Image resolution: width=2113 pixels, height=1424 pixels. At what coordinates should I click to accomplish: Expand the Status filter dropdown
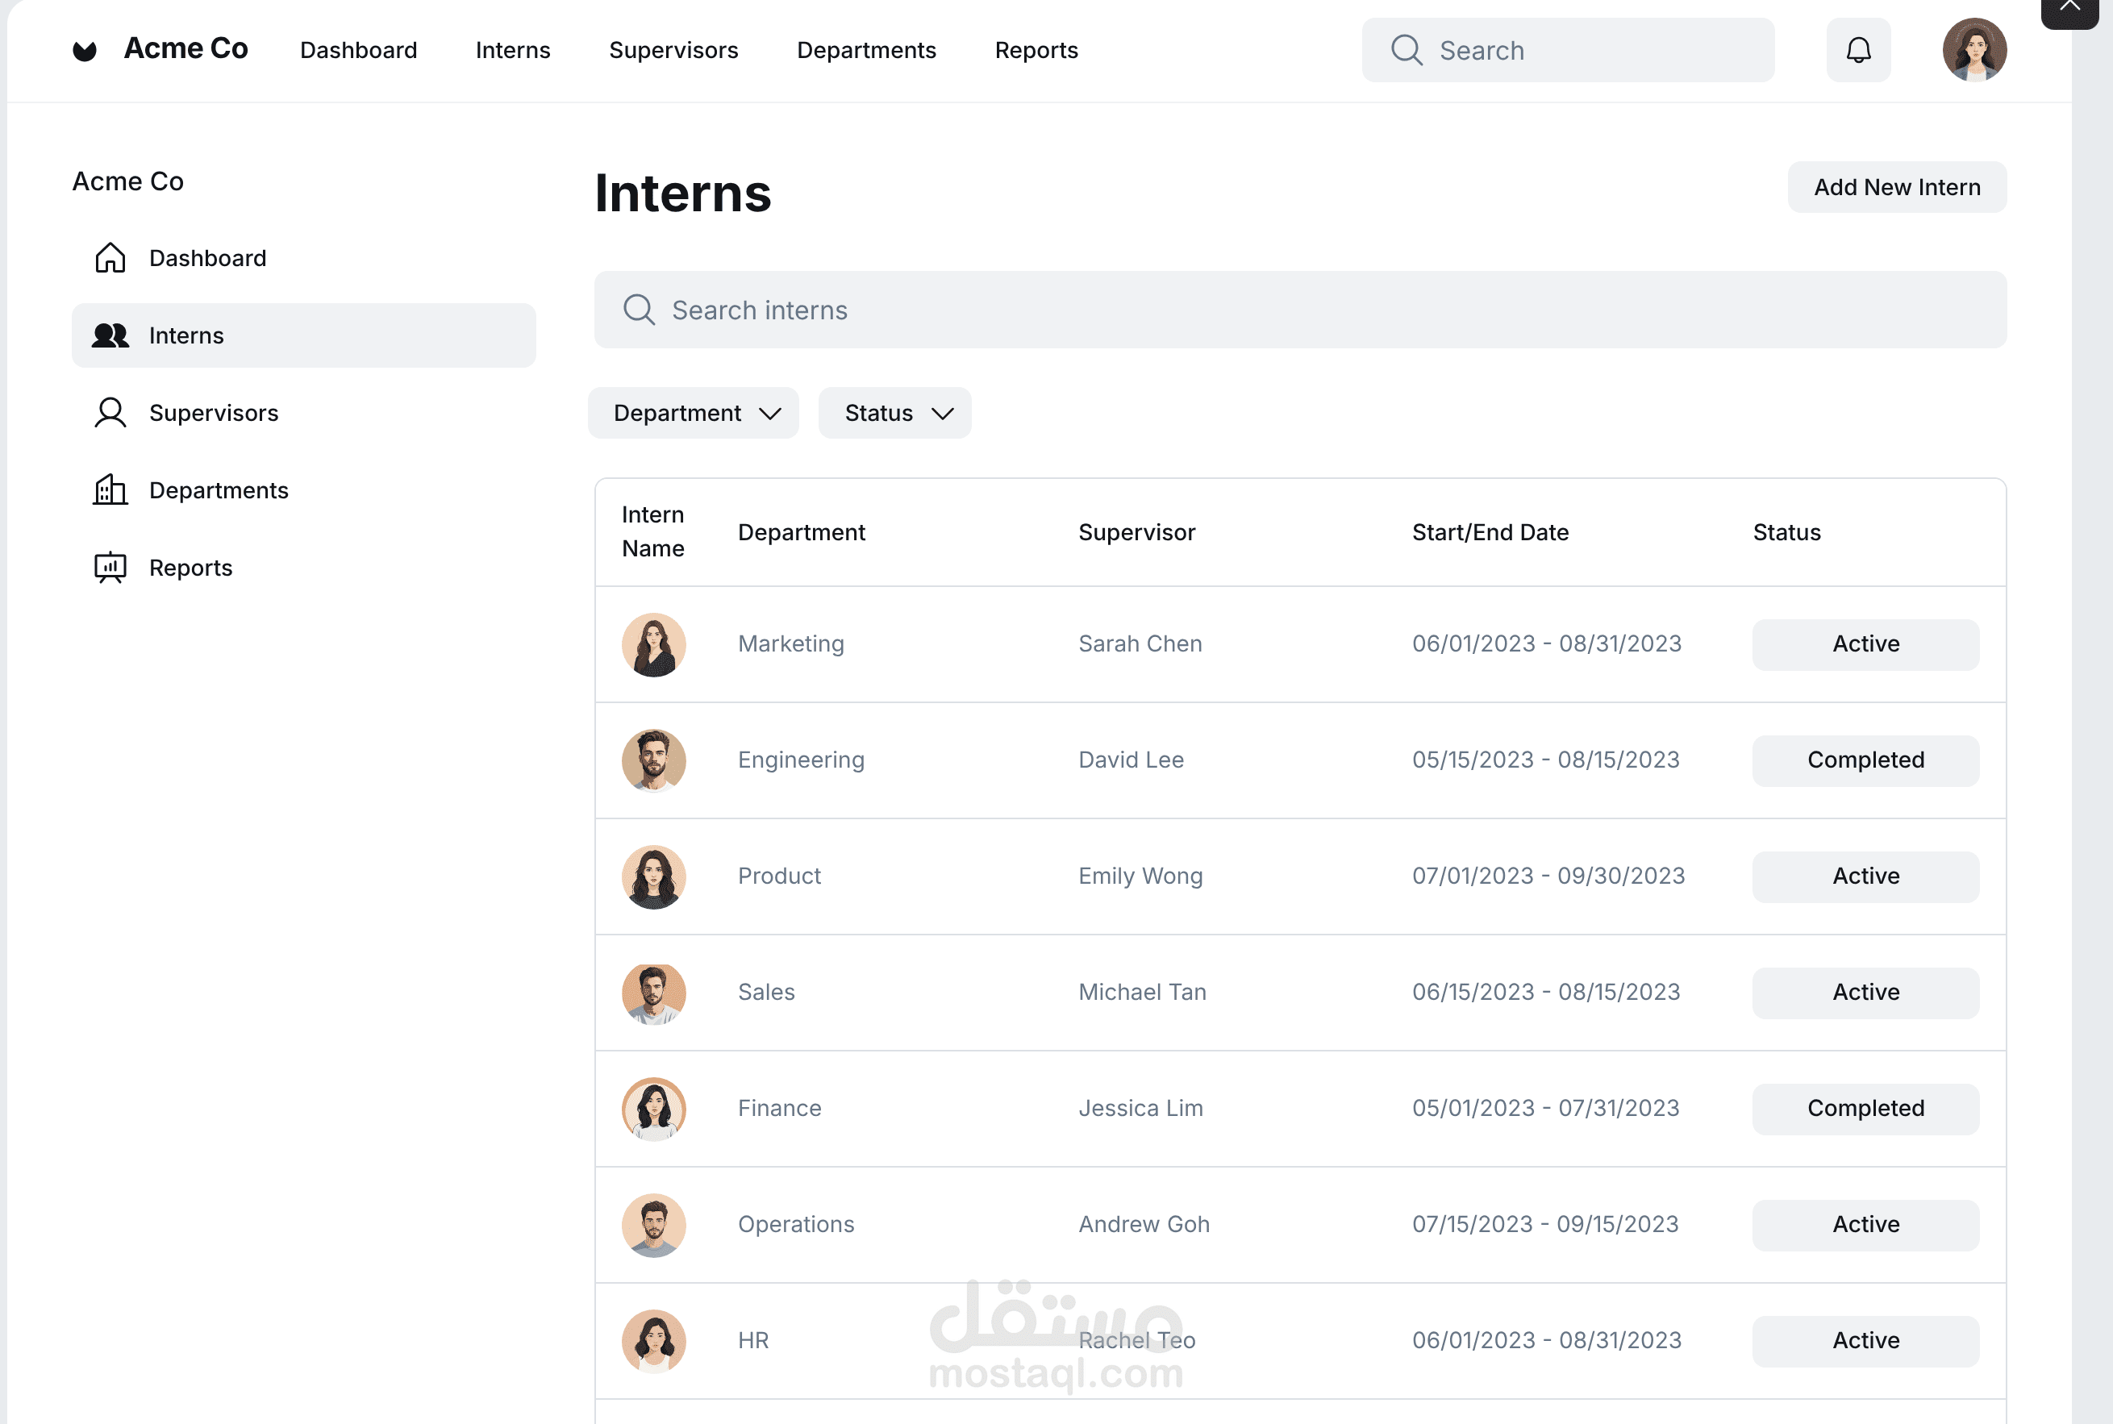click(x=895, y=413)
